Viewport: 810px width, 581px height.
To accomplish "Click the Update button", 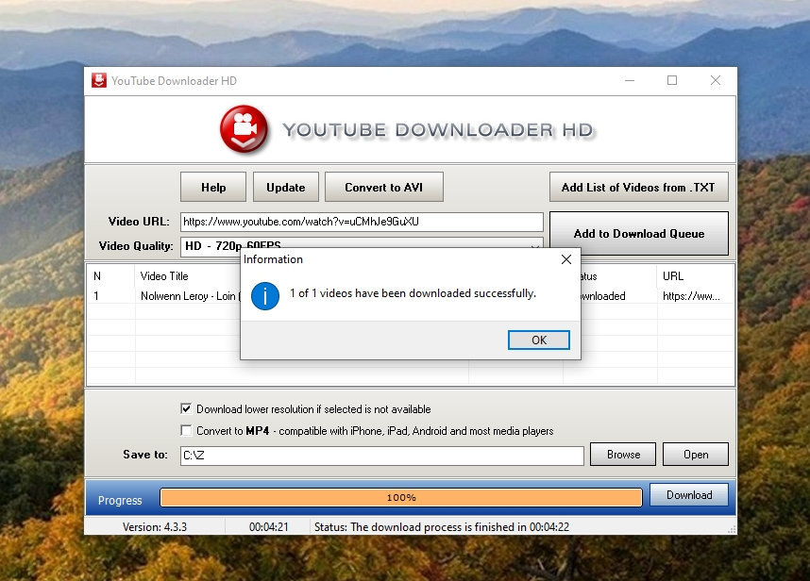I will click(286, 188).
